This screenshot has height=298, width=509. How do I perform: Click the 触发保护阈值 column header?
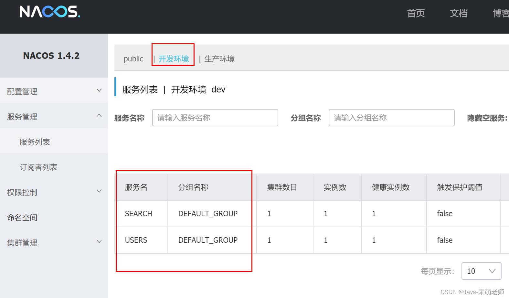pyautogui.click(x=460, y=187)
